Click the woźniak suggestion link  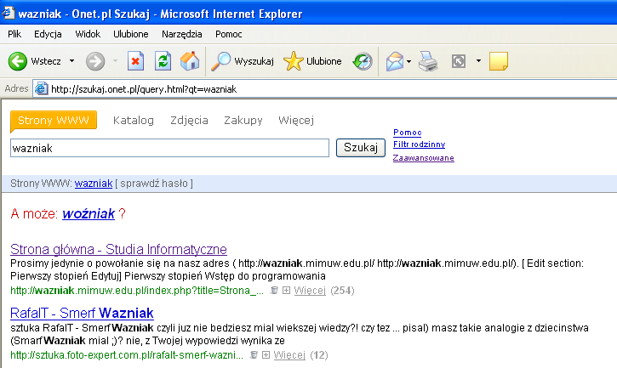(89, 213)
